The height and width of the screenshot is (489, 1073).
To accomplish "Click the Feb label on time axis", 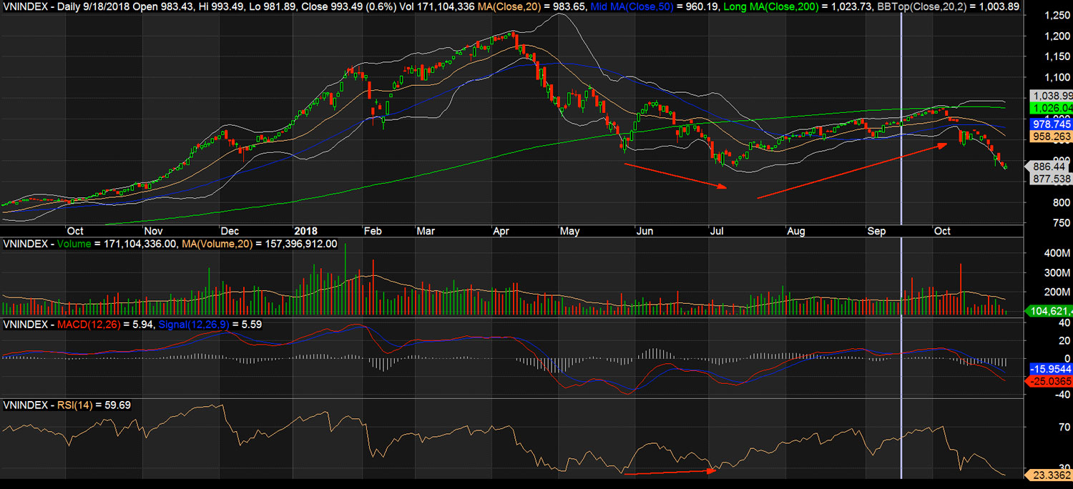I will 373,231.
